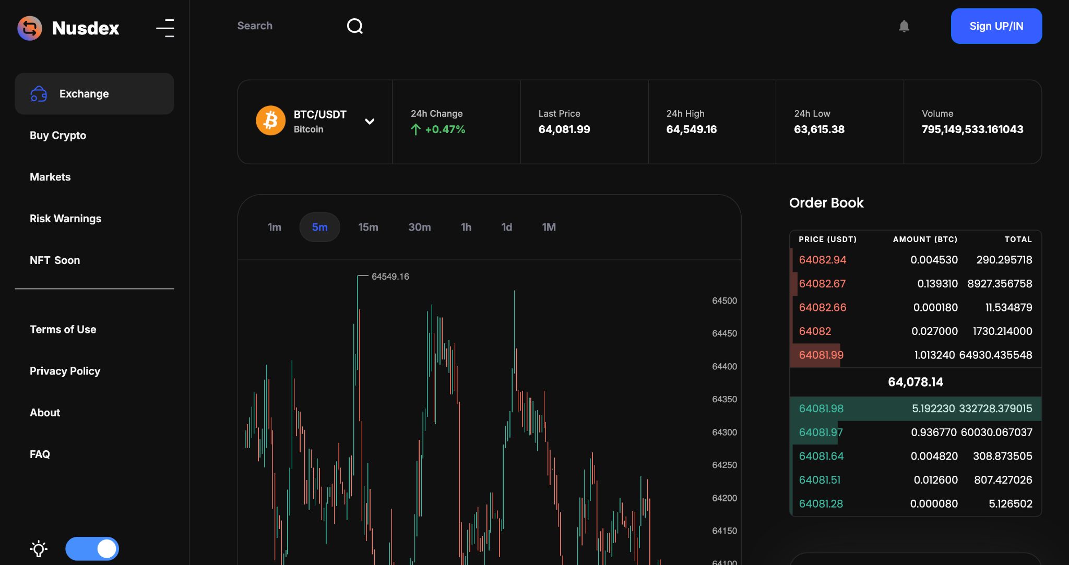Select bid order at 64081.51
Viewport: 1069px width, 565px height.
click(x=916, y=480)
